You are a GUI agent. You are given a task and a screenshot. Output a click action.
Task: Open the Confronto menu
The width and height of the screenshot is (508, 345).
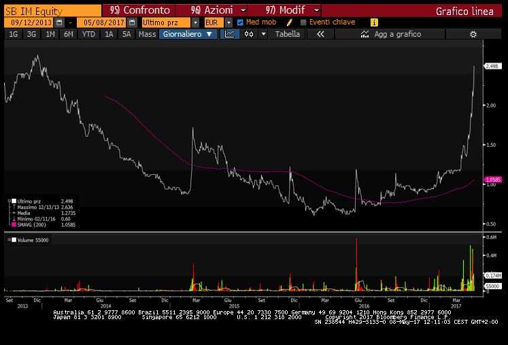[138, 10]
